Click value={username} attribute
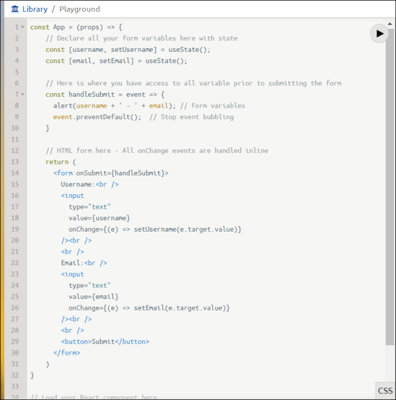This screenshot has width=396, height=400. click(x=99, y=218)
